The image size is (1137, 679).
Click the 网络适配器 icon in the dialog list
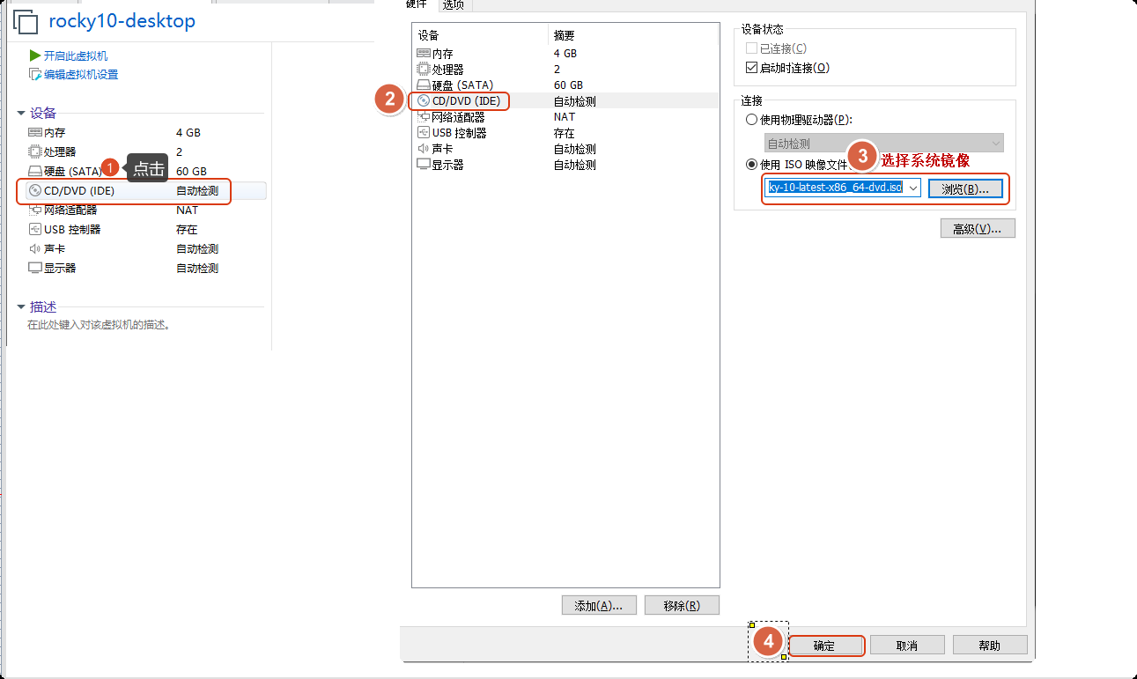tap(424, 117)
